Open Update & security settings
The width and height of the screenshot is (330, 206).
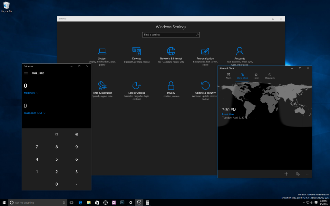pyautogui.click(x=205, y=89)
